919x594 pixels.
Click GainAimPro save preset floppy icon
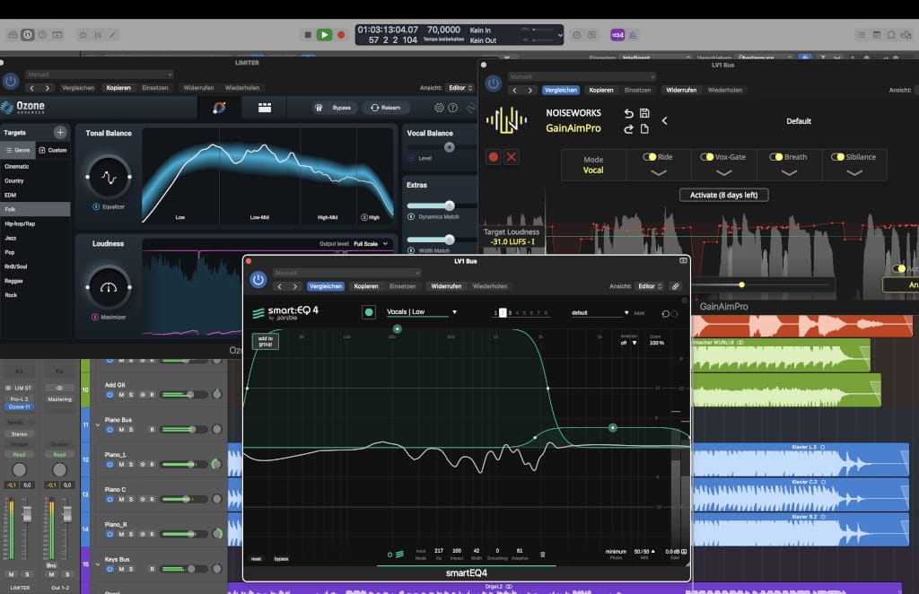point(644,113)
